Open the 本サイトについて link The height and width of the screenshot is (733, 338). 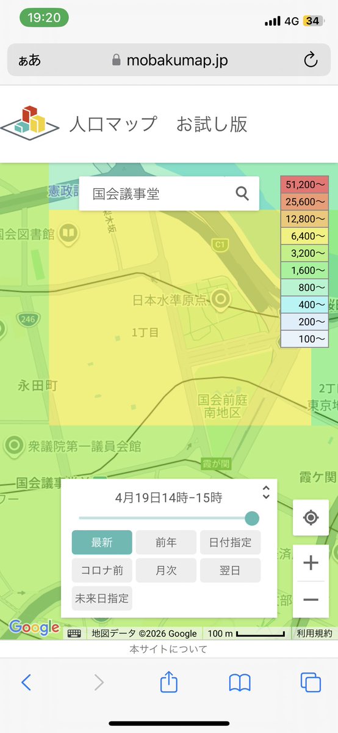point(168,649)
